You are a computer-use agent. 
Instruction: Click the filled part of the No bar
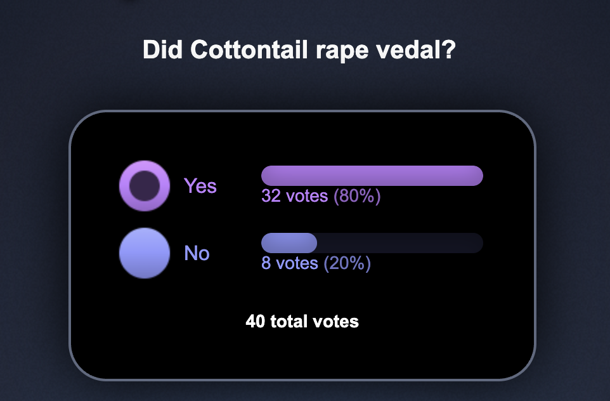click(x=289, y=243)
